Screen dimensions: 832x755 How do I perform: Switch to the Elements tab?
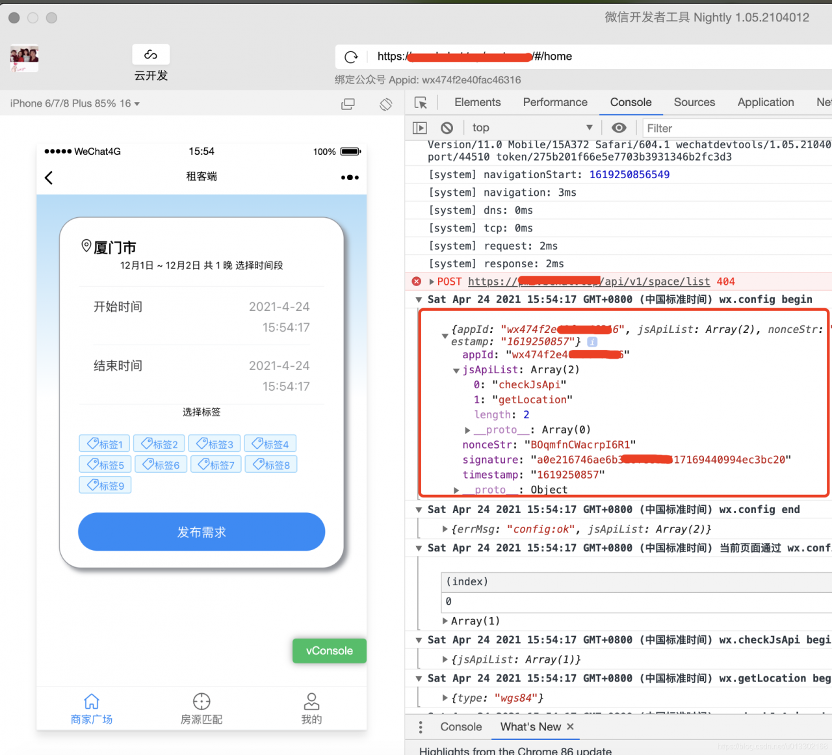(478, 102)
